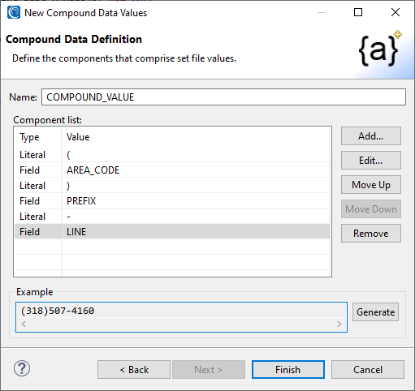Cancel the compound data wizard
This screenshot has height=391, width=415.
(x=368, y=370)
